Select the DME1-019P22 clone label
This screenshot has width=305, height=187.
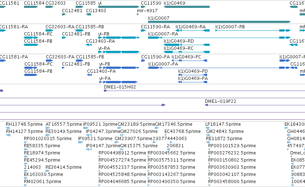(220, 101)
